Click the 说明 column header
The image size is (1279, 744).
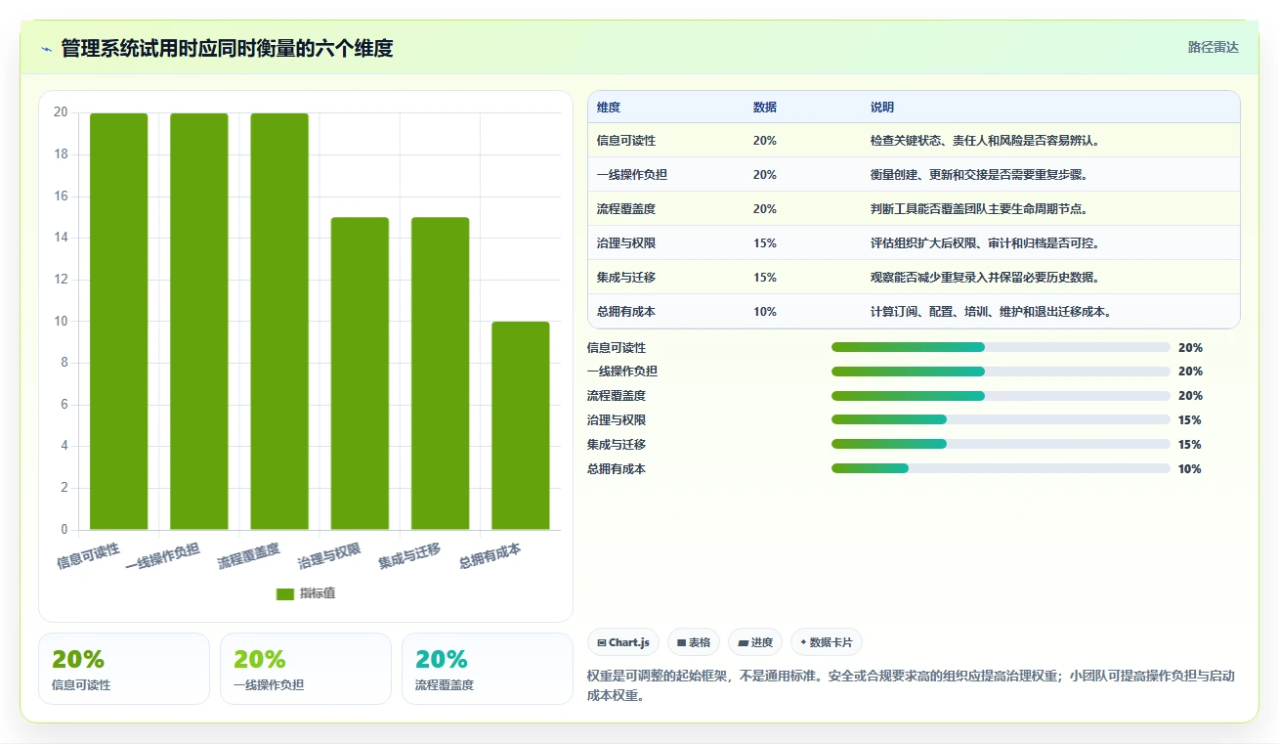click(882, 108)
